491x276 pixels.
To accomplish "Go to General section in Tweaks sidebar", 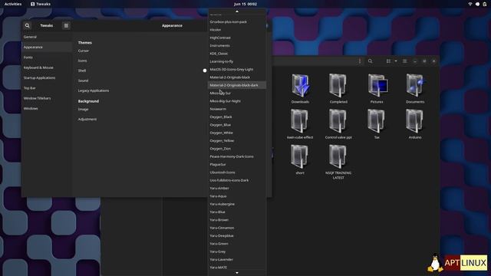I will pyautogui.click(x=47, y=37).
